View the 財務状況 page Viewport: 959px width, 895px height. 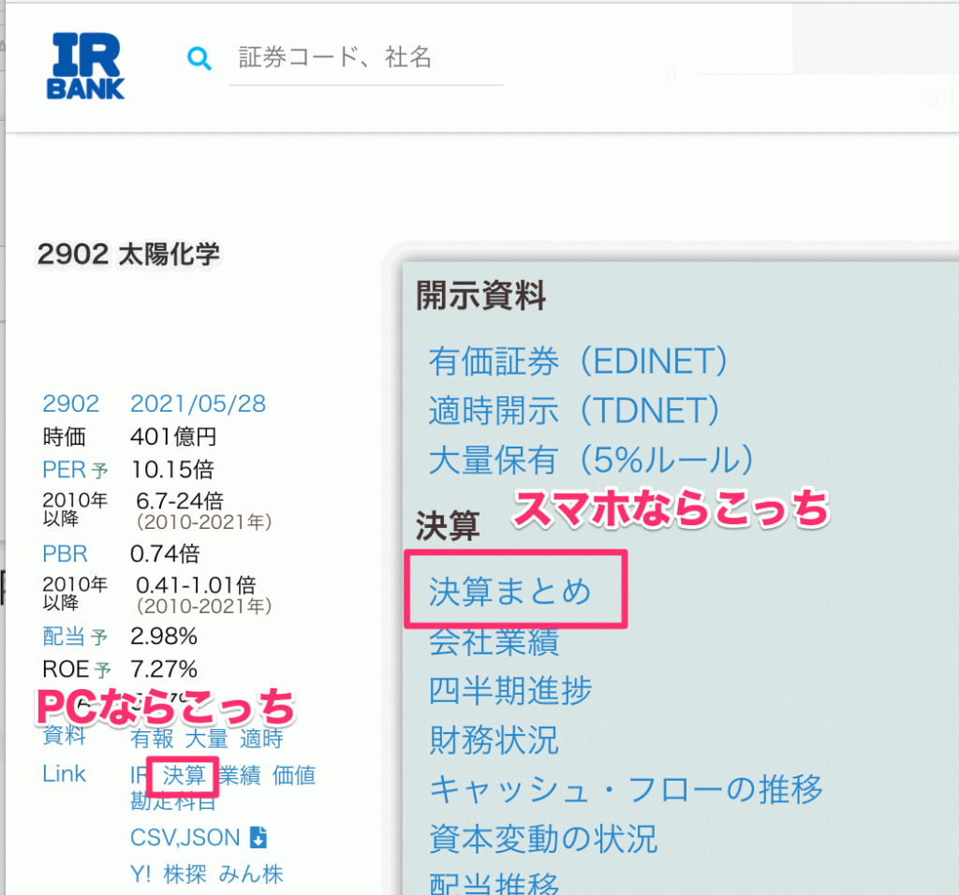point(494,740)
